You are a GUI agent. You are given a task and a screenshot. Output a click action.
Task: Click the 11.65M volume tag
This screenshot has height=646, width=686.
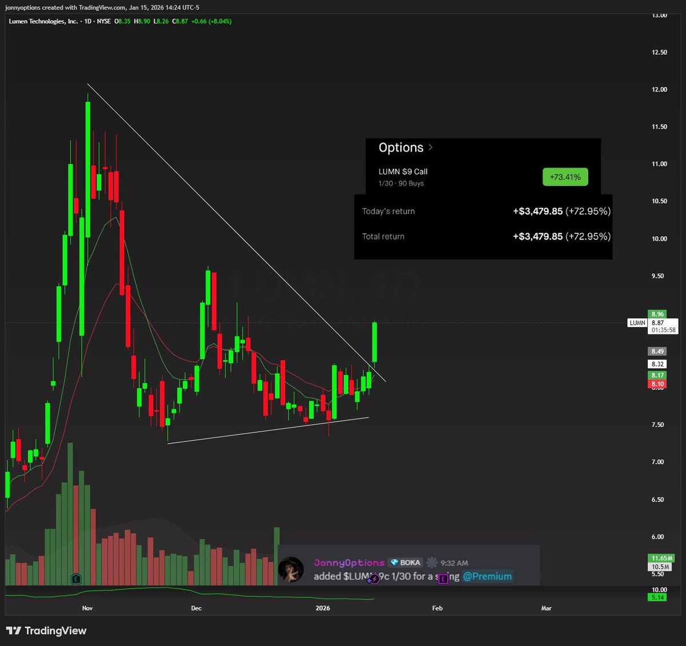[661, 558]
